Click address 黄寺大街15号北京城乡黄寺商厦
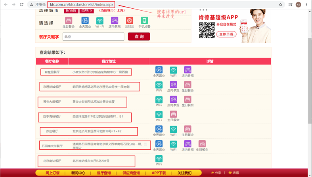 click(94, 102)
